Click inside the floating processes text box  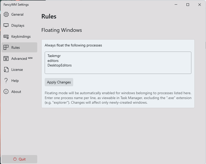point(118,63)
